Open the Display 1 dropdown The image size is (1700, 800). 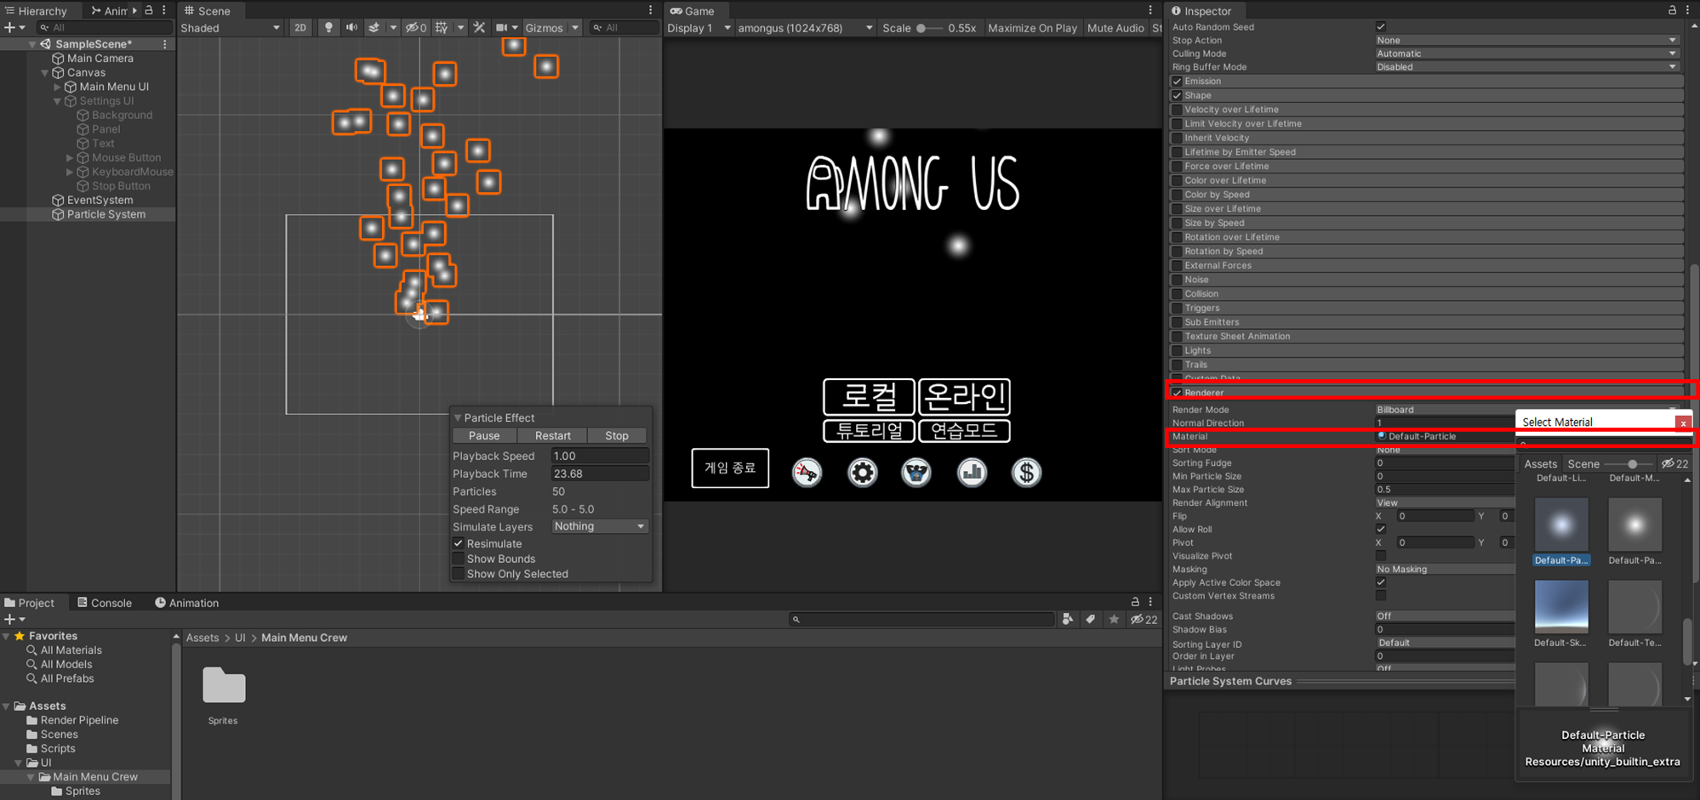699,27
